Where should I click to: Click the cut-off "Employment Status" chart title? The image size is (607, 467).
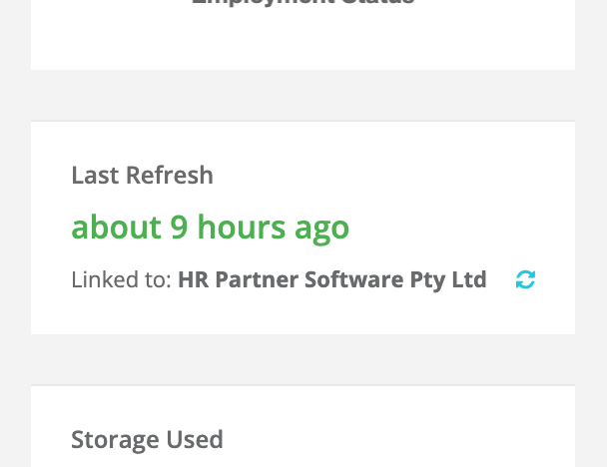303,2
